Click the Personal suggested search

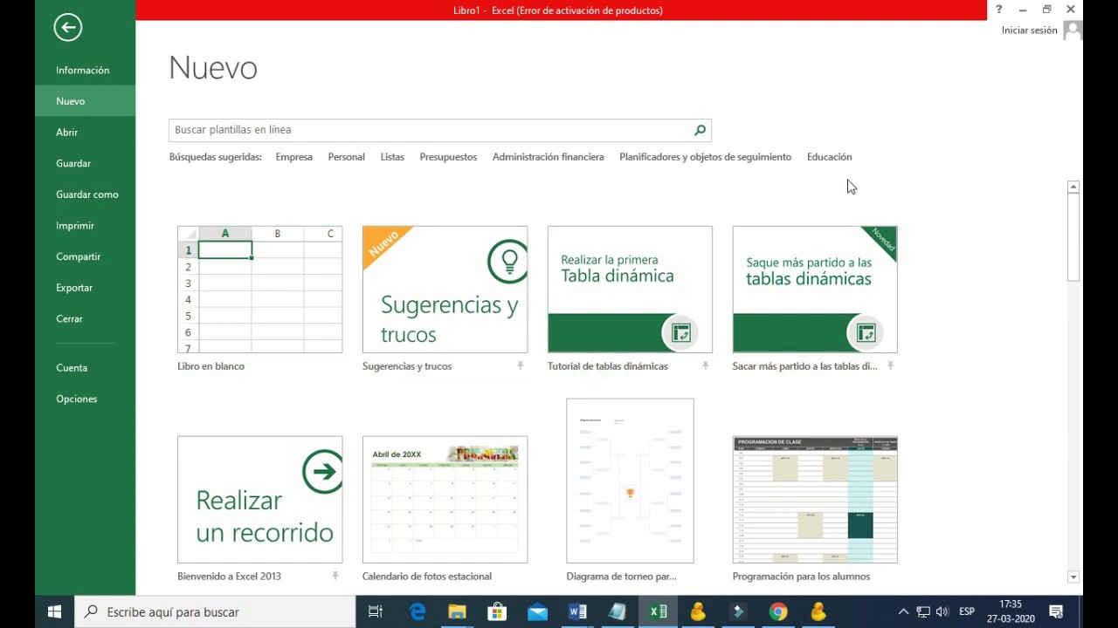point(346,157)
